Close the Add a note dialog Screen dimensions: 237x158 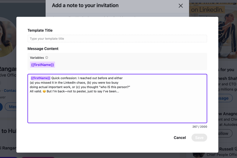[x=181, y=6]
